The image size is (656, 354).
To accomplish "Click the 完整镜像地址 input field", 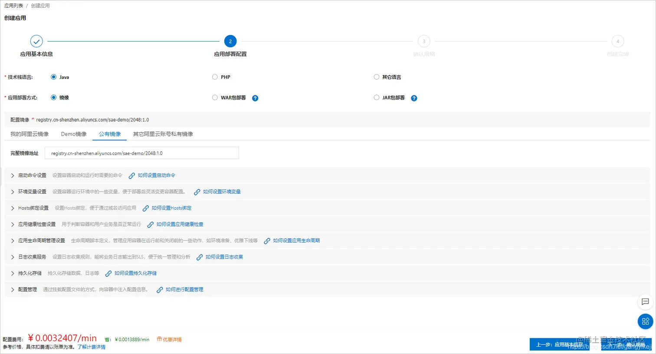I will pyautogui.click(x=142, y=153).
